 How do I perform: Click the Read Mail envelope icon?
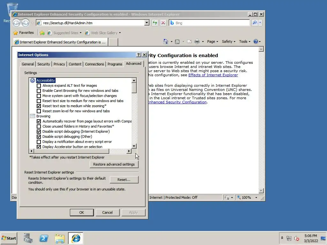pos(189,41)
